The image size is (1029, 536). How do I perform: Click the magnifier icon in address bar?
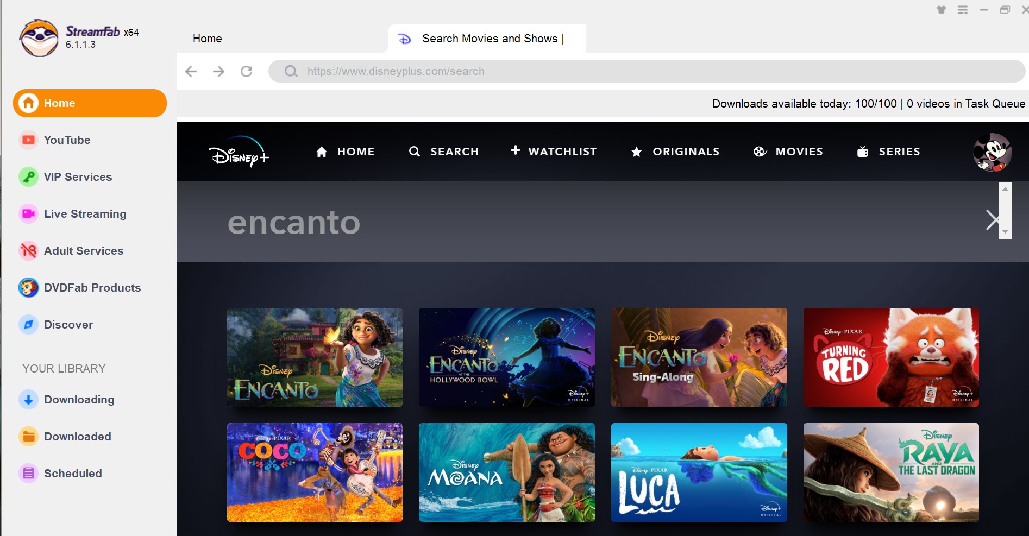291,71
